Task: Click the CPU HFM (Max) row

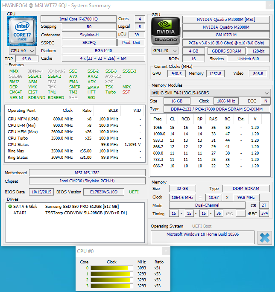Action: (x=75, y=131)
